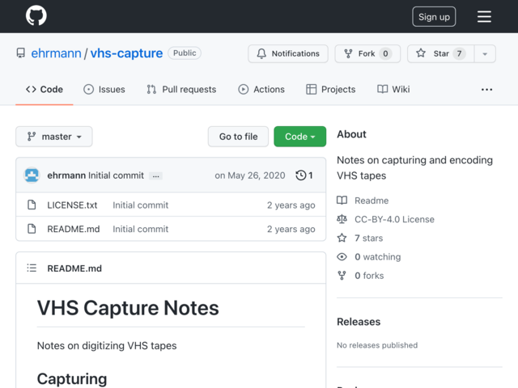Click the VHS Capture Notes heading
The height and width of the screenshot is (388, 518).
(128, 308)
